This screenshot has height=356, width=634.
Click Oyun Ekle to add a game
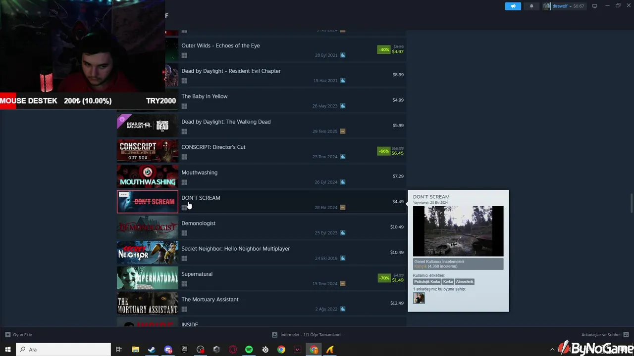(19, 335)
